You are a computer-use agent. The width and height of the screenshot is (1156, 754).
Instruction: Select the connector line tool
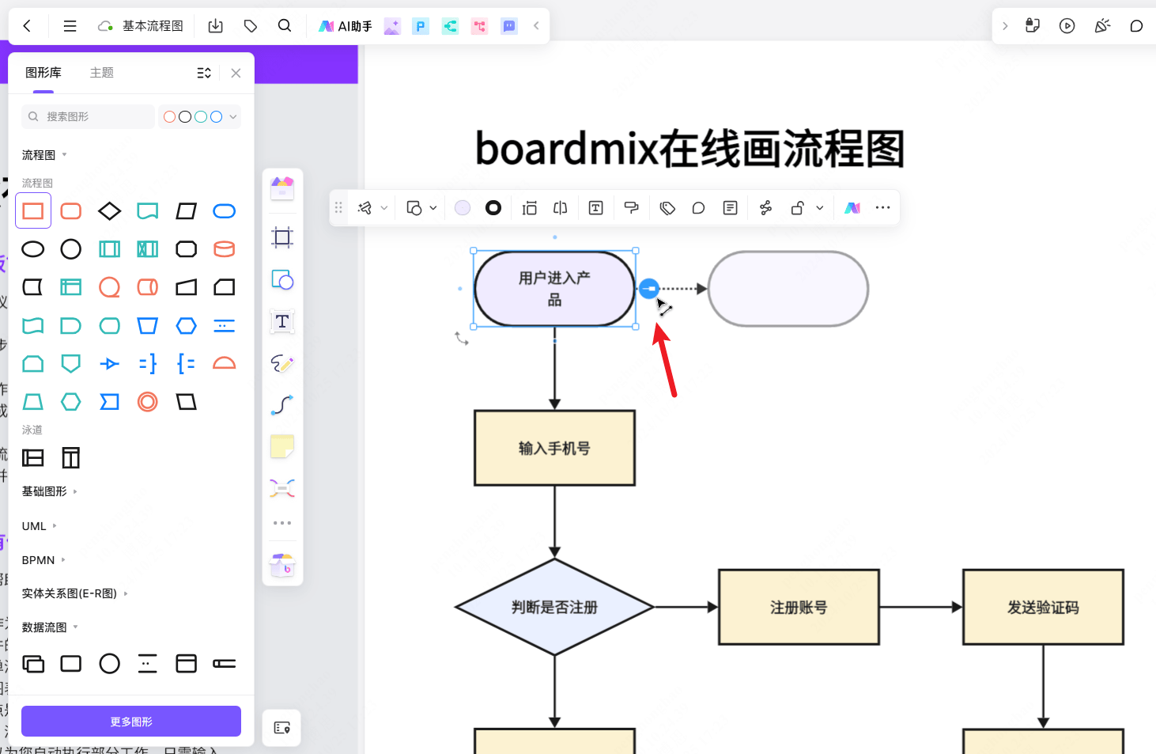click(282, 404)
